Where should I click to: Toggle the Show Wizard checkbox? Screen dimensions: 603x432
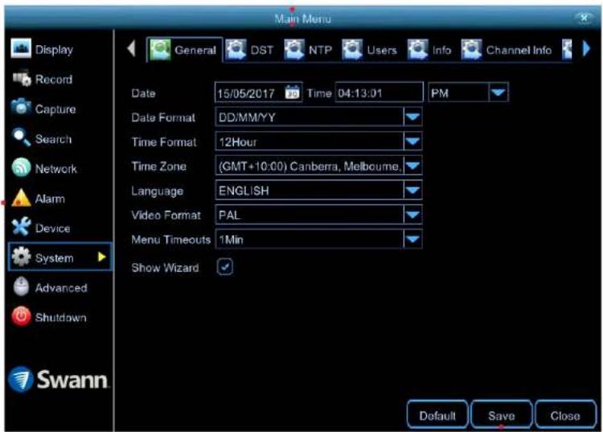tap(225, 267)
